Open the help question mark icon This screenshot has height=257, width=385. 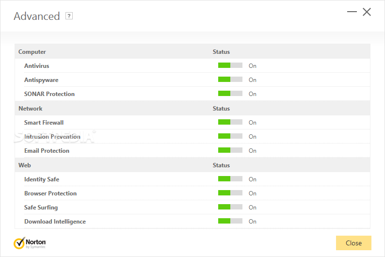(69, 16)
